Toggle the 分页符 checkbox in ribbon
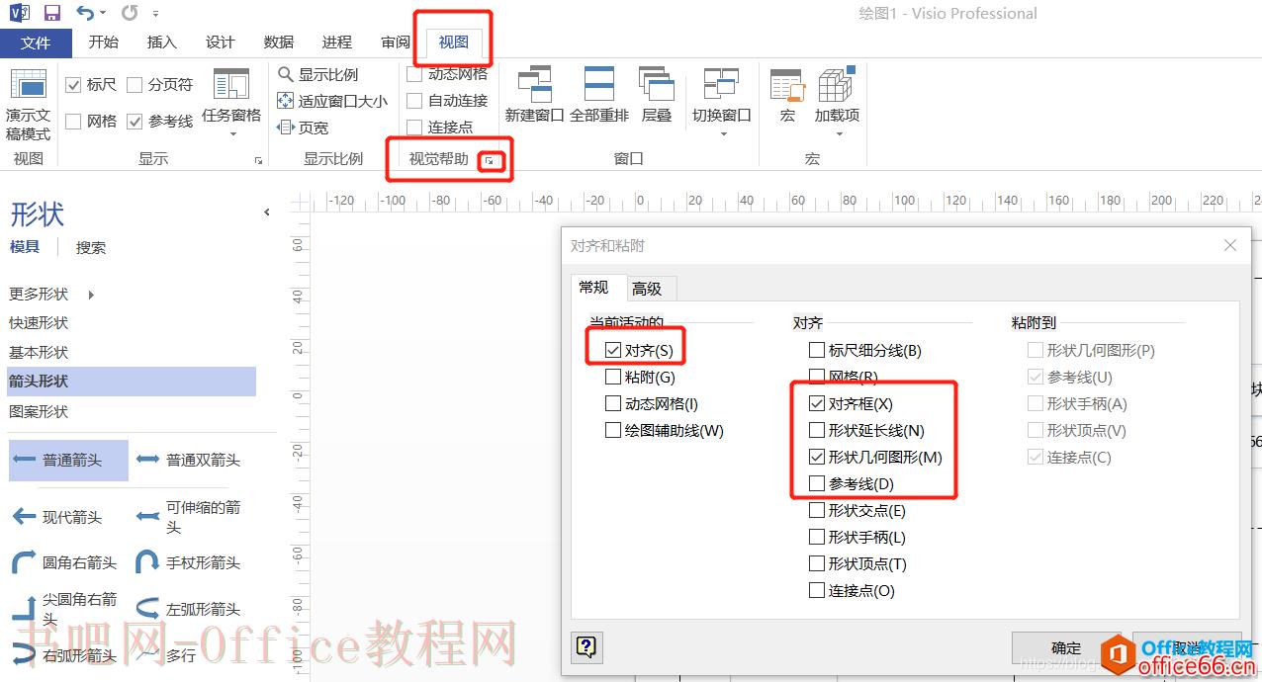Viewport: 1262px width, 682px height. tap(135, 85)
